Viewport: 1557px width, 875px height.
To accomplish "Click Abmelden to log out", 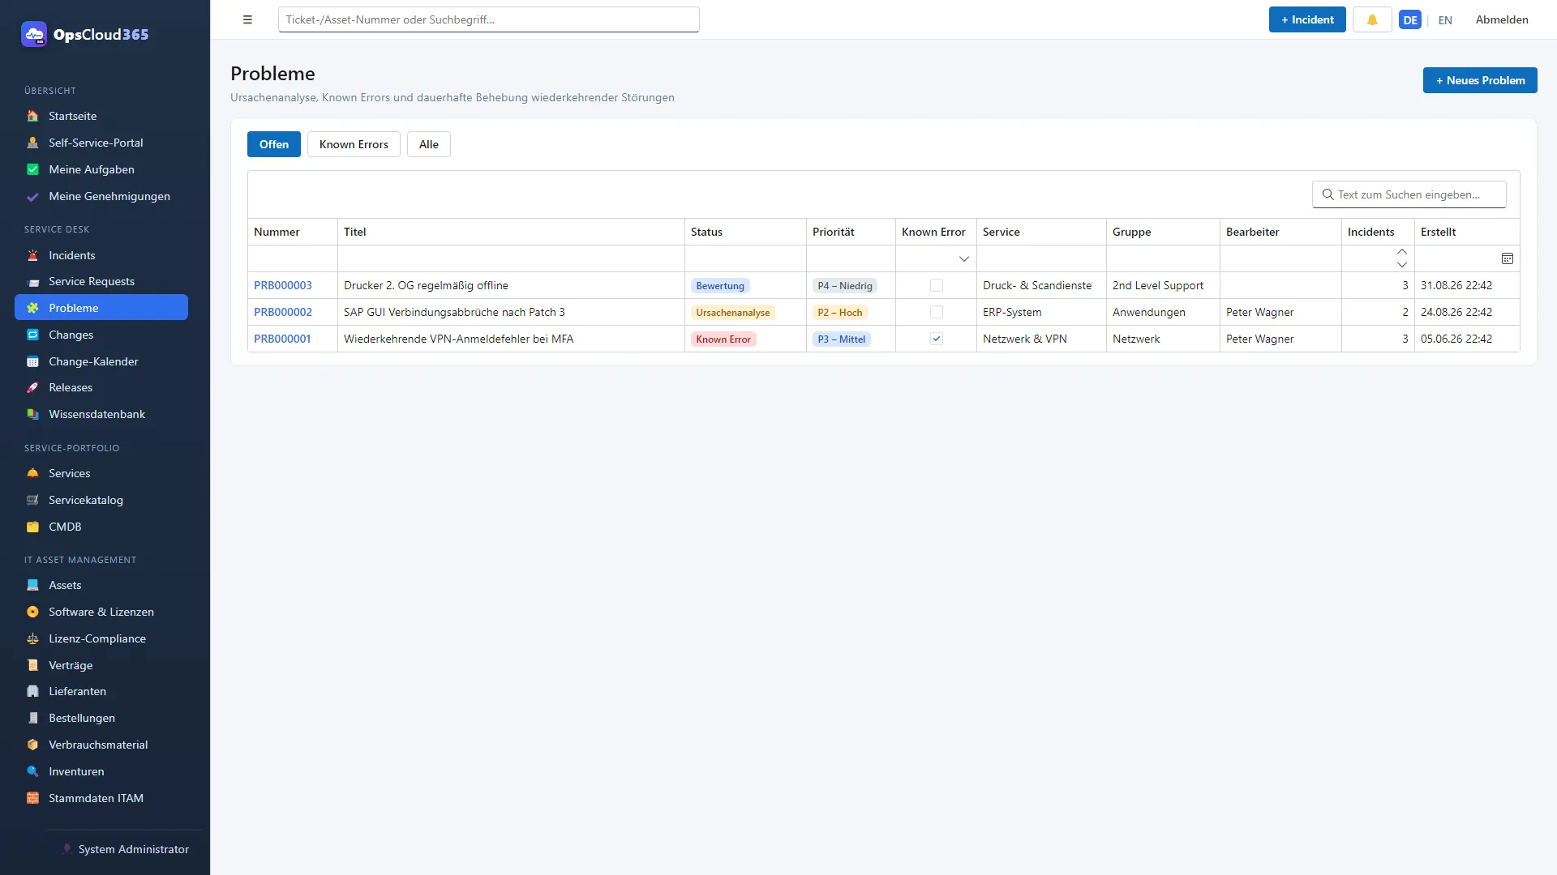I will pos(1502,19).
